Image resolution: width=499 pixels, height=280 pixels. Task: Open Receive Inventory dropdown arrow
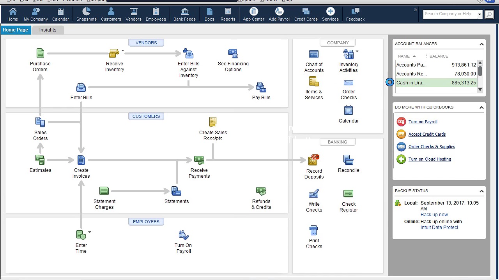[123, 50]
